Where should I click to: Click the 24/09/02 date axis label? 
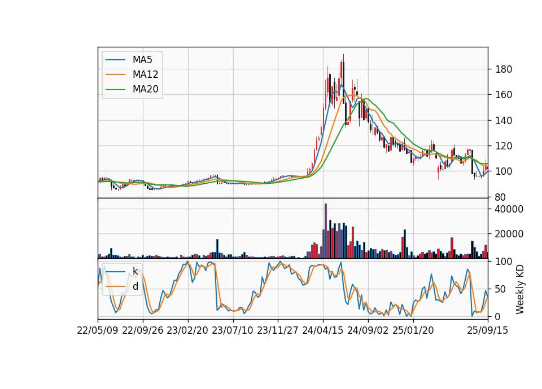(368, 330)
